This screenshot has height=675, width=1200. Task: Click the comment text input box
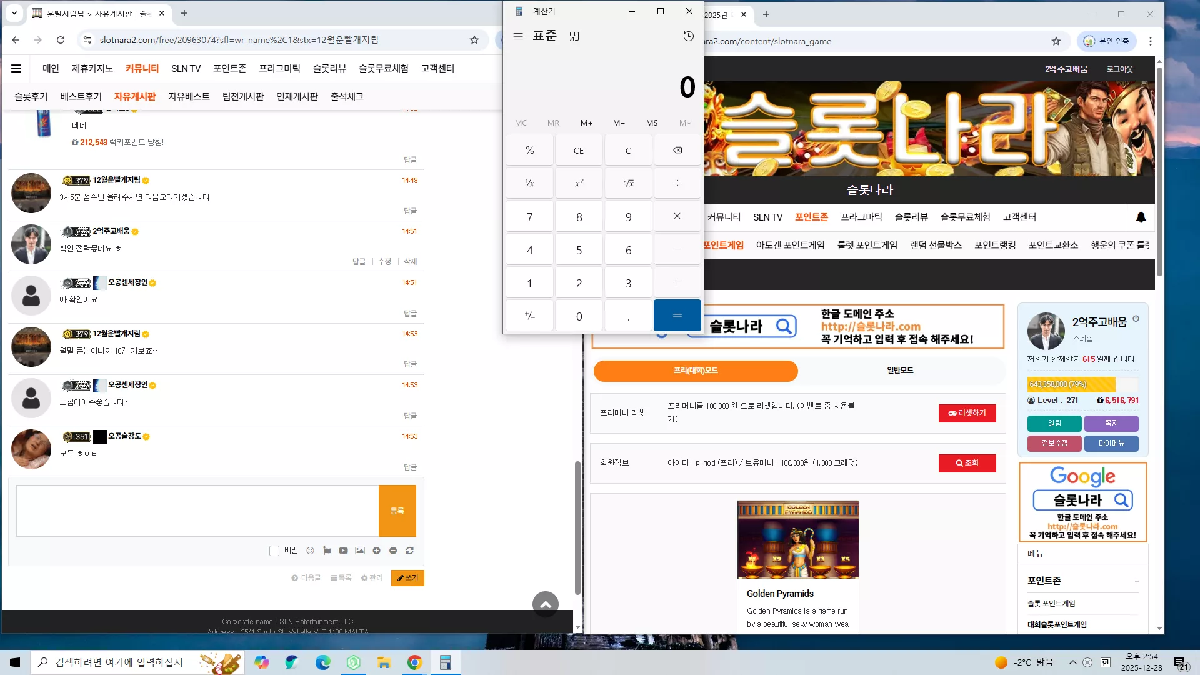tap(197, 511)
